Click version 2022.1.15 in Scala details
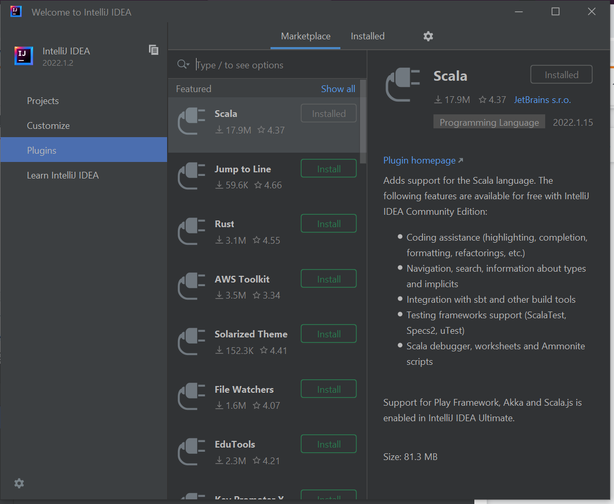614x504 pixels. (x=573, y=123)
